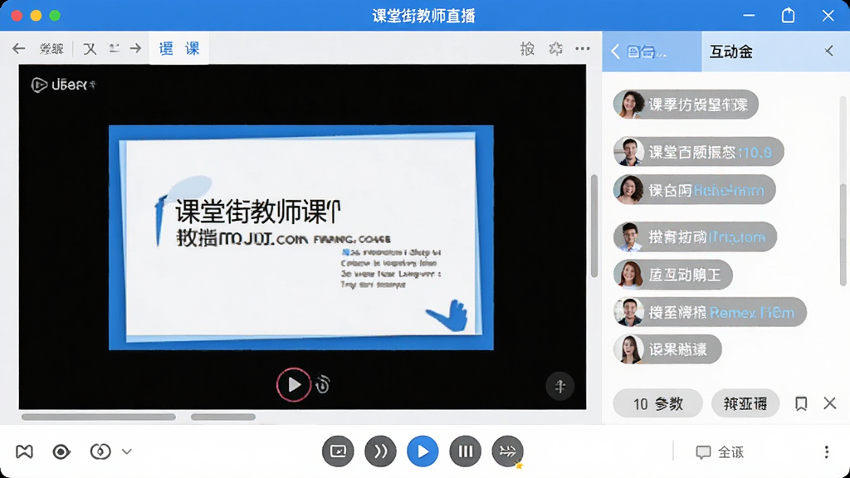
Task: Click the linked circles icon in bottom bar
Action: coord(100,451)
